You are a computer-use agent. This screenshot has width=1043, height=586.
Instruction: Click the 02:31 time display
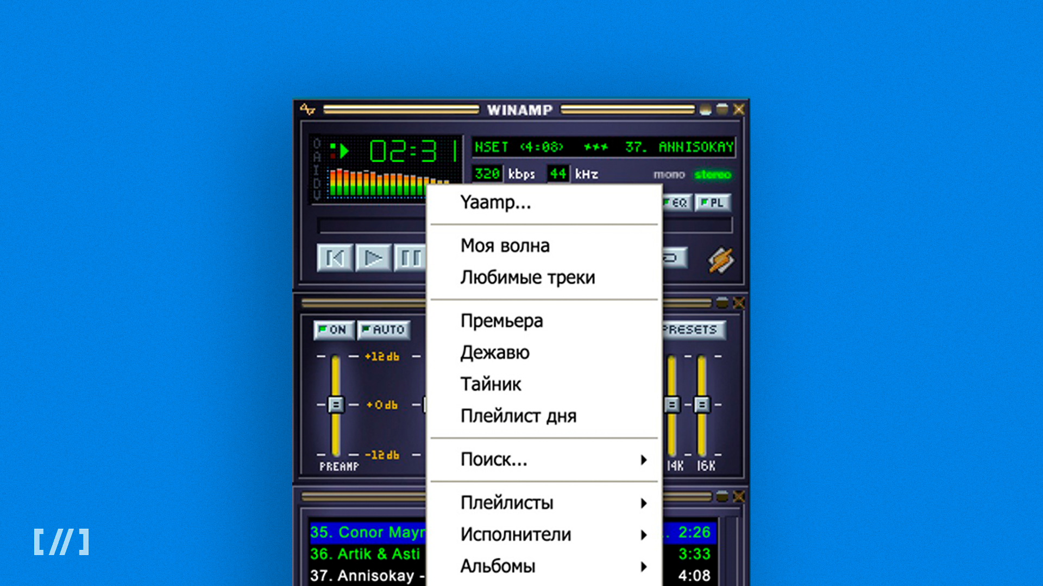tap(414, 151)
